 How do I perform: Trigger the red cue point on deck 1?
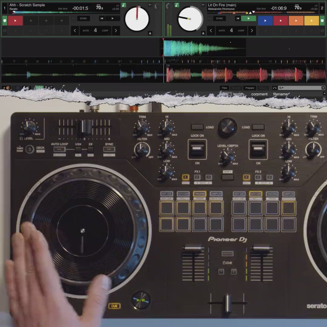point(15,21)
